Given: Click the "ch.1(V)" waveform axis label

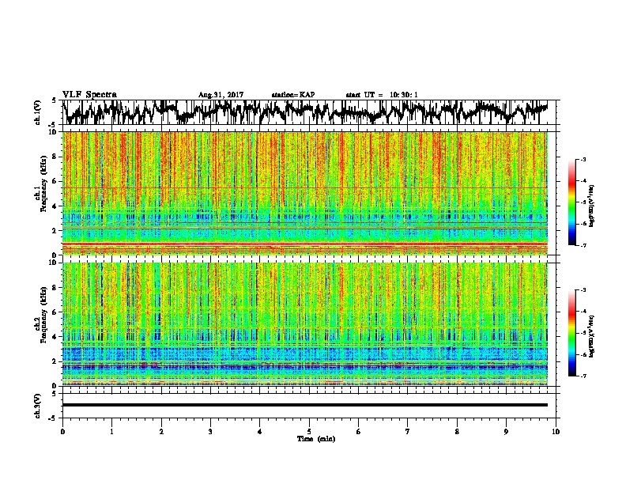Looking at the screenshot, I should tap(38, 112).
